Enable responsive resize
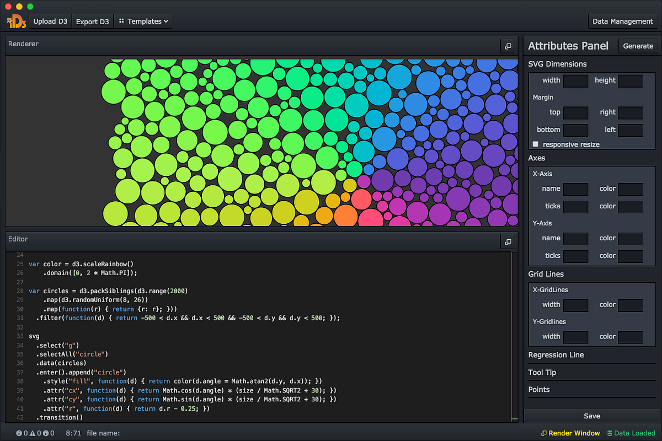 pos(535,144)
